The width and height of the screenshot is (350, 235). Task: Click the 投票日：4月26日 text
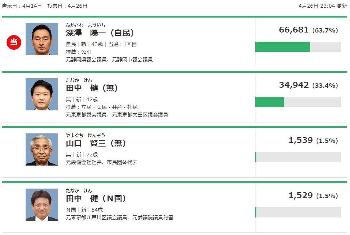pyautogui.click(x=67, y=6)
